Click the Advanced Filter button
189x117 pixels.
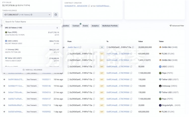coord(177,26)
